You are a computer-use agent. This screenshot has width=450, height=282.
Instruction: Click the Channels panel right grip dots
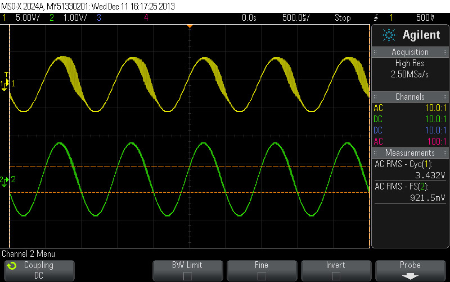(x=445, y=97)
